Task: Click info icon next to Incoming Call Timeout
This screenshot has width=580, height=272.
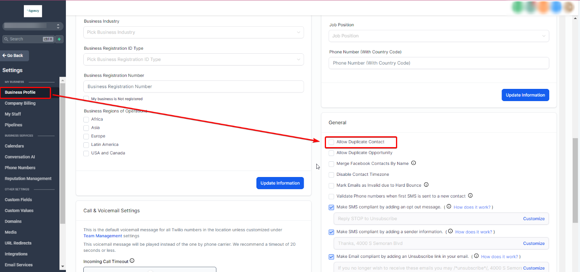Action: click(x=132, y=261)
